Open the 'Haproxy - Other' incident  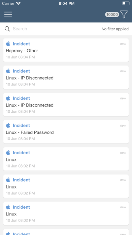click(66, 50)
